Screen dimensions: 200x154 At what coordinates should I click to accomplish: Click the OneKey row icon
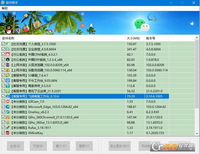(8, 112)
